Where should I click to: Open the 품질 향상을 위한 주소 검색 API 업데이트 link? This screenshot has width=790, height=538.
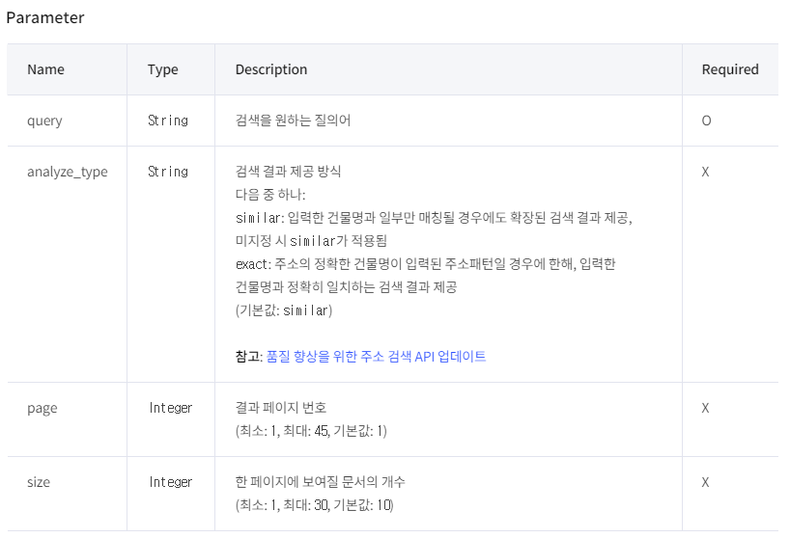click(x=376, y=357)
